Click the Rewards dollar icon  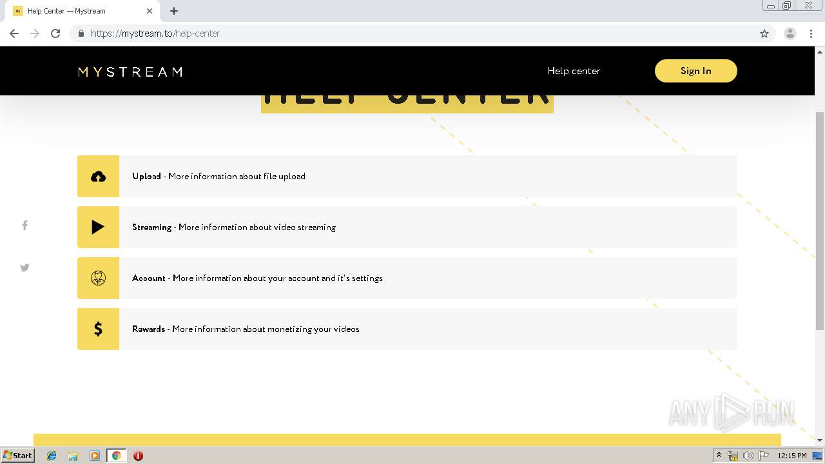pyautogui.click(x=98, y=329)
